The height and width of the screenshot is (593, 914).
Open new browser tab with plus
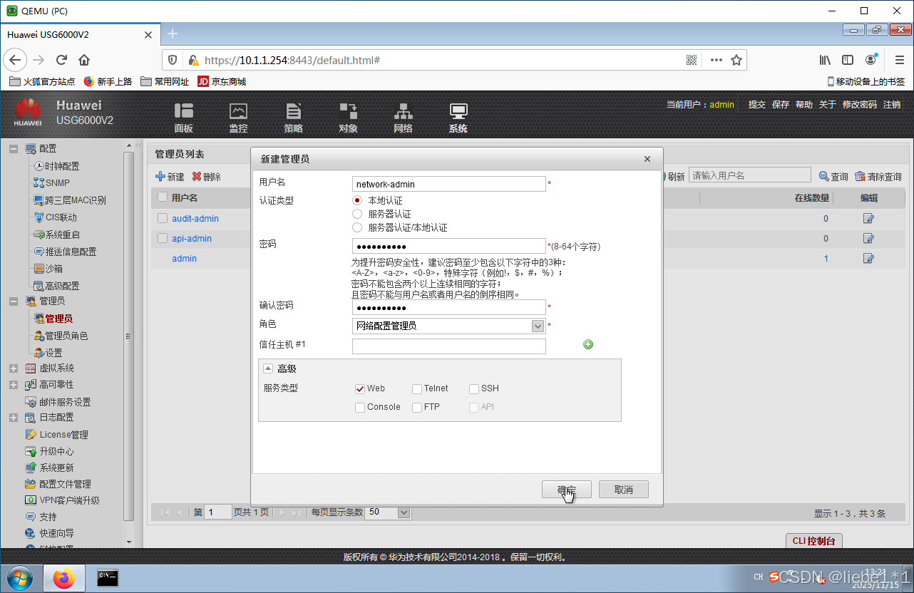pos(173,33)
